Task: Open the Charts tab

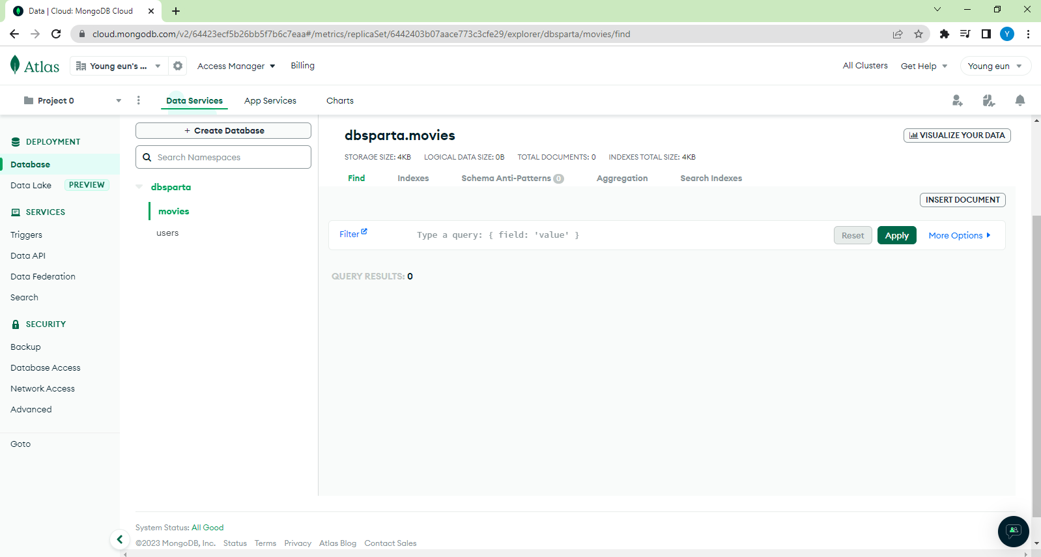Action: [x=340, y=100]
